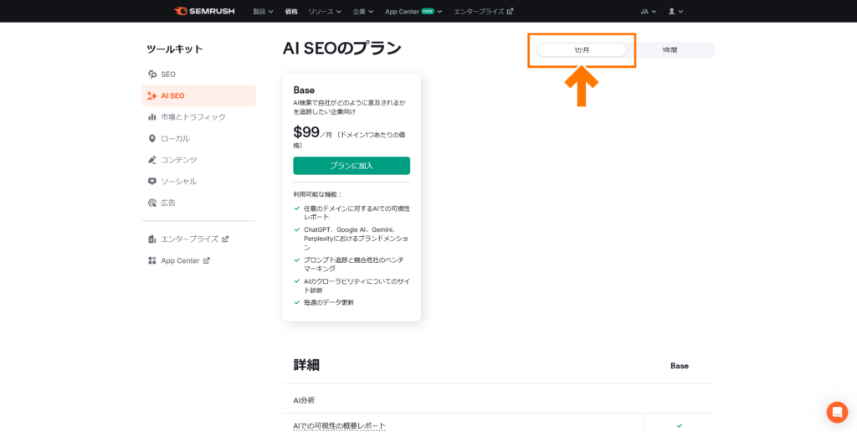857x432 pixels.
Task: Open 市場とトラフィック bar chart icon
Action: pos(151,117)
